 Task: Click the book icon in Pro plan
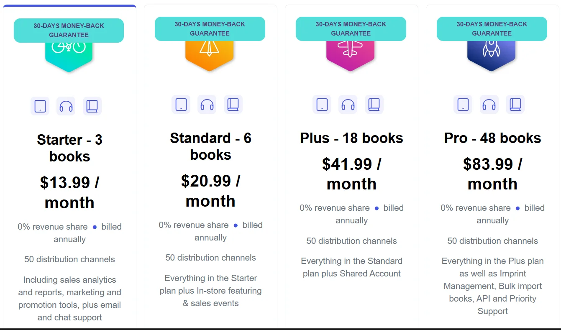click(515, 105)
